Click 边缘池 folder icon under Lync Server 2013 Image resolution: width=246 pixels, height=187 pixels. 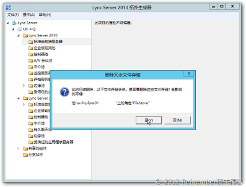click(31, 136)
